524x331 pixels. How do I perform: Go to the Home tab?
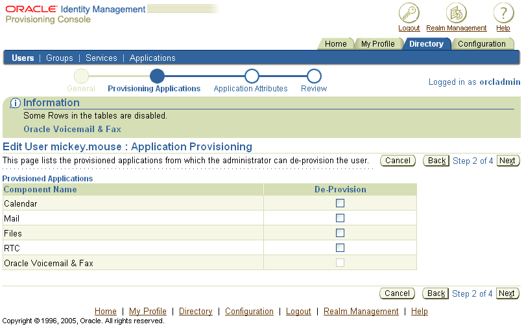click(x=335, y=44)
